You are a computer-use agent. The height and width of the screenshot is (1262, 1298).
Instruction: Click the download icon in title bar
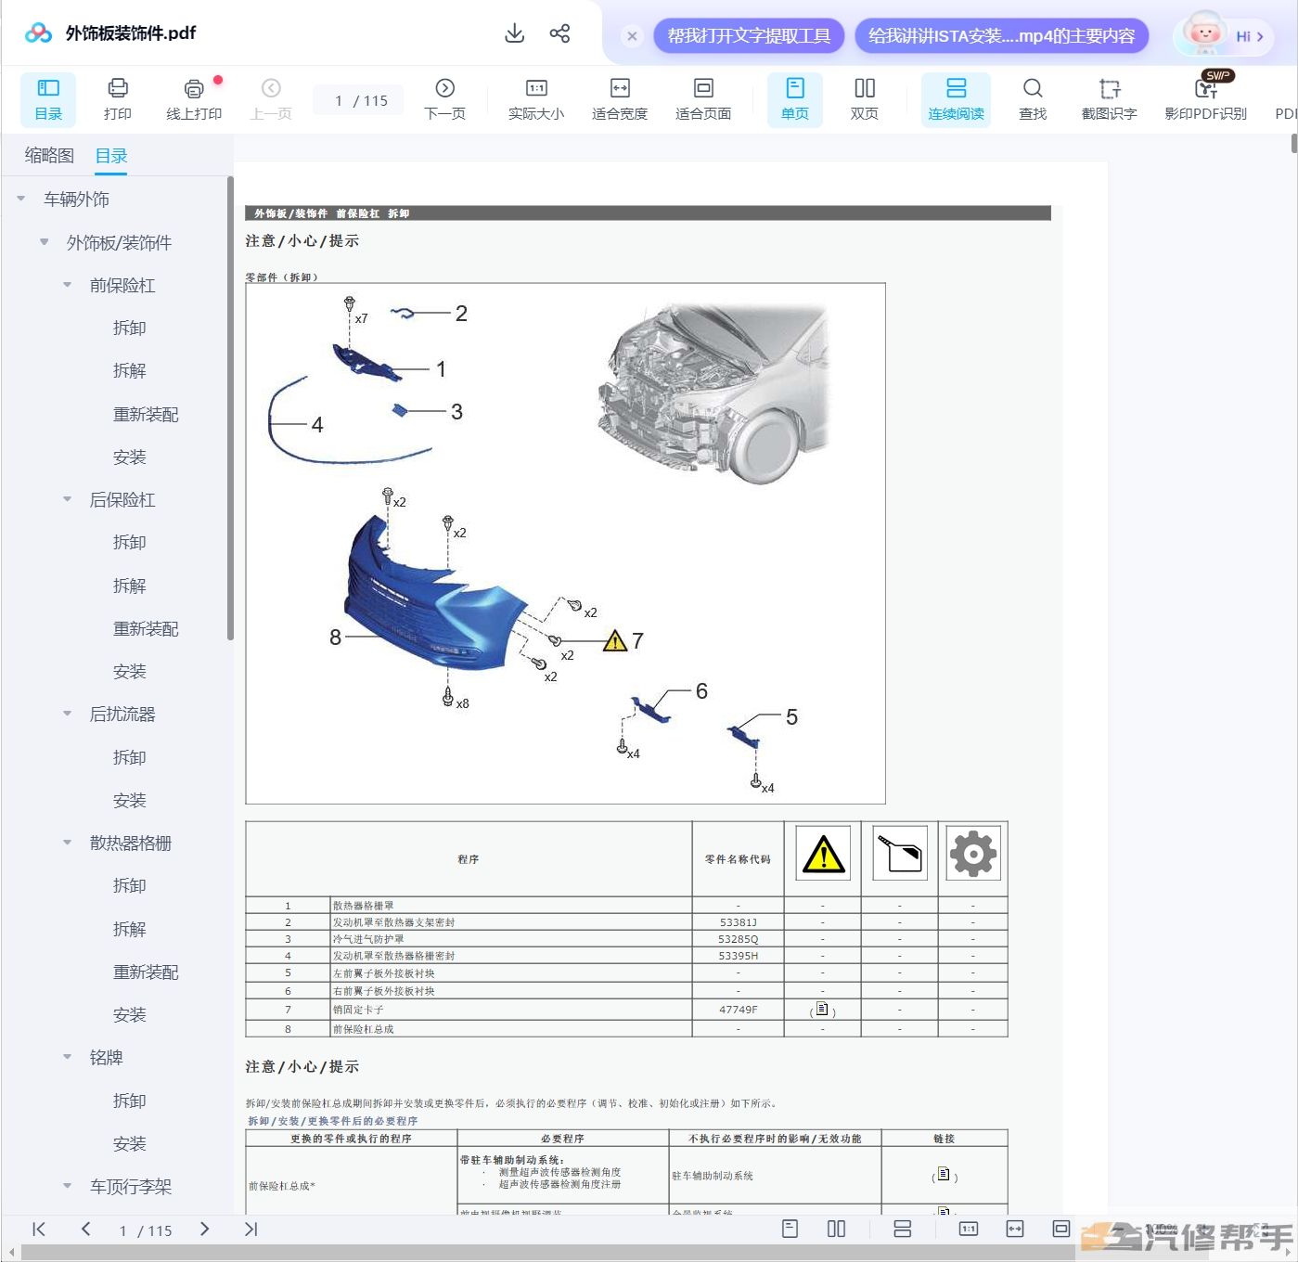click(514, 33)
